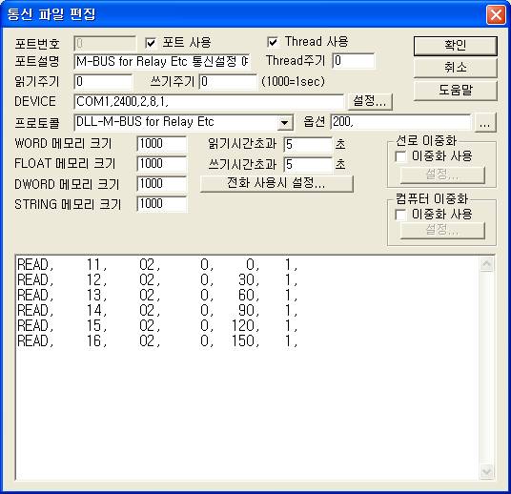Focus the 읽기주기 input field
The width and height of the screenshot is (511, 494).
pyautogui.click(x=103, y=82)
